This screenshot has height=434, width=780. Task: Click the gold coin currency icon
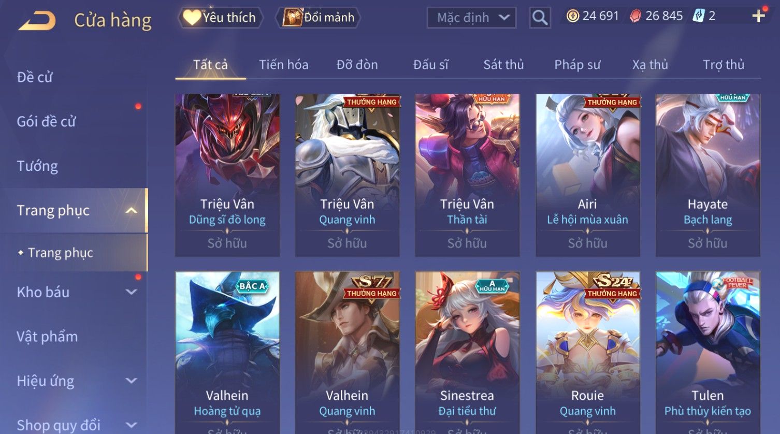[572, 17]
